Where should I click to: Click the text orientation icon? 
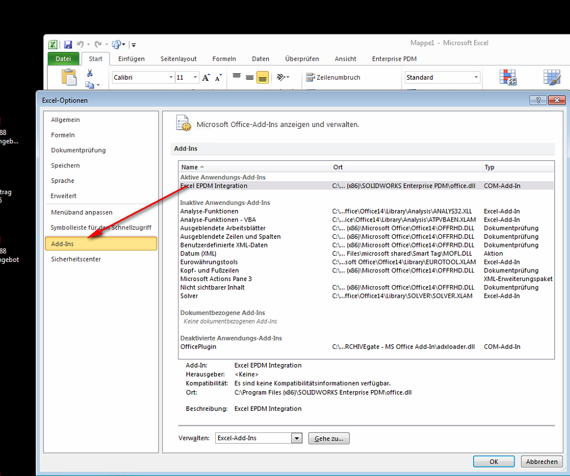click(x=282, y=77)
